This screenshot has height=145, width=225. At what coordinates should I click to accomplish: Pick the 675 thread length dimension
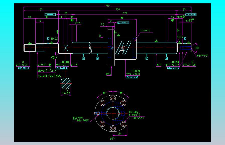click(x=125, y=13)
